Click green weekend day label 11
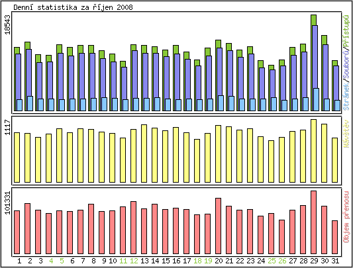The width and height of the screenshot is (353, 268). pyautogui.click(x=123, y=261)
